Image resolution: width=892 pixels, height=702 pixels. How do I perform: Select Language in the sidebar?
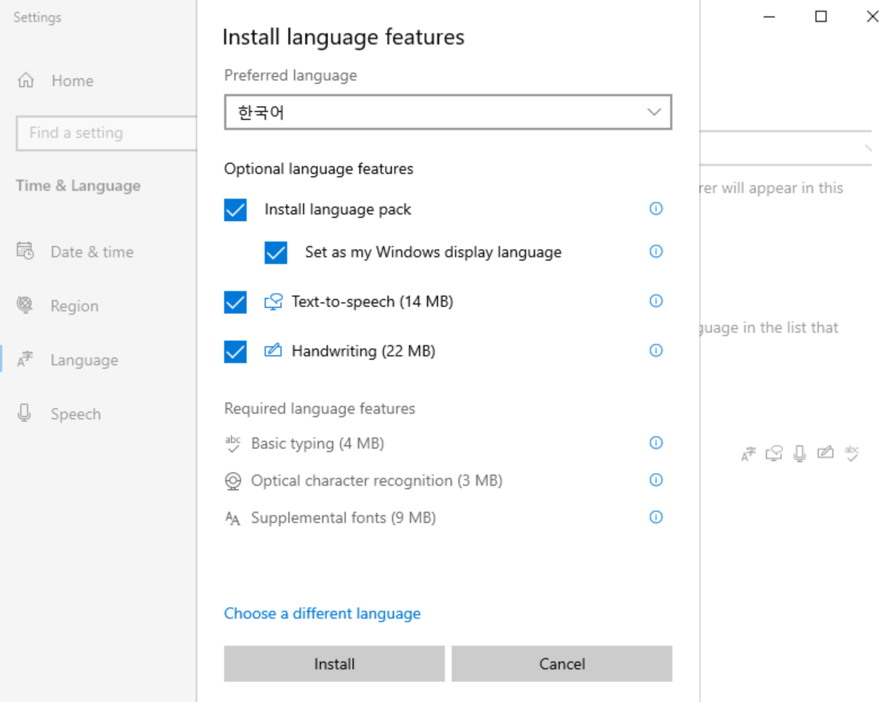click(x=84, y=360)
